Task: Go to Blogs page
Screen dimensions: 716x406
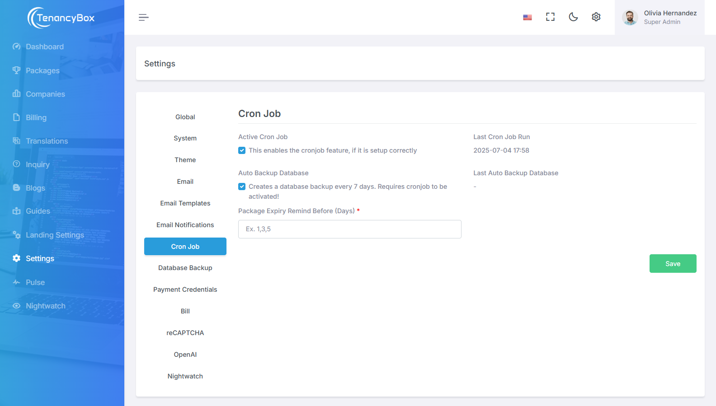Action: [35, 188]
